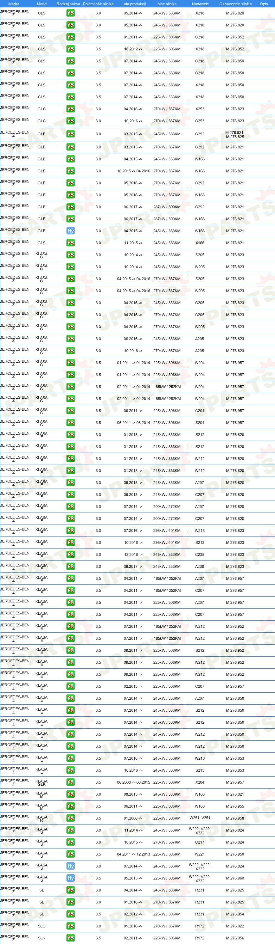
Task: Click the Oznaczenie silnika column header
Action: pos(236,4)
